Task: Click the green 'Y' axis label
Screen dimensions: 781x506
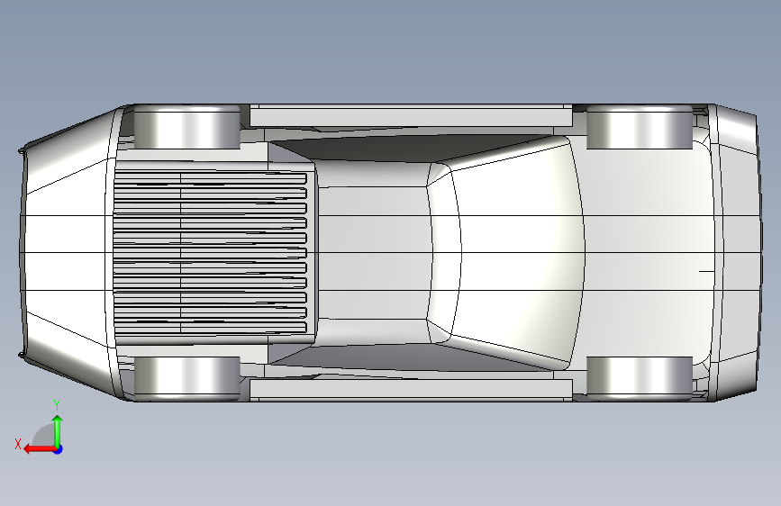Action: click(x=57, y=405)
